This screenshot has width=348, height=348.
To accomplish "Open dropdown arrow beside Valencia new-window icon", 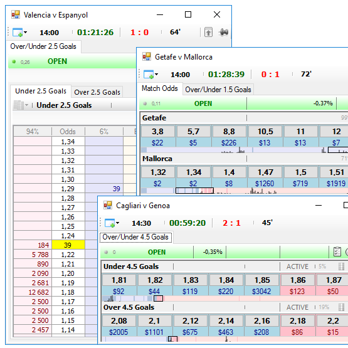I will tap(26, 32).
